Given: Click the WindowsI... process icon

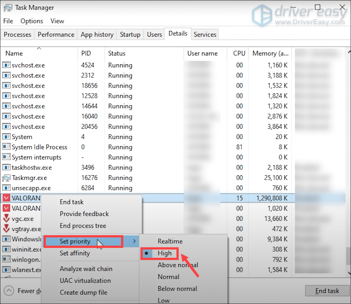Looking at the screenshot, I should (x=6, y=239).
